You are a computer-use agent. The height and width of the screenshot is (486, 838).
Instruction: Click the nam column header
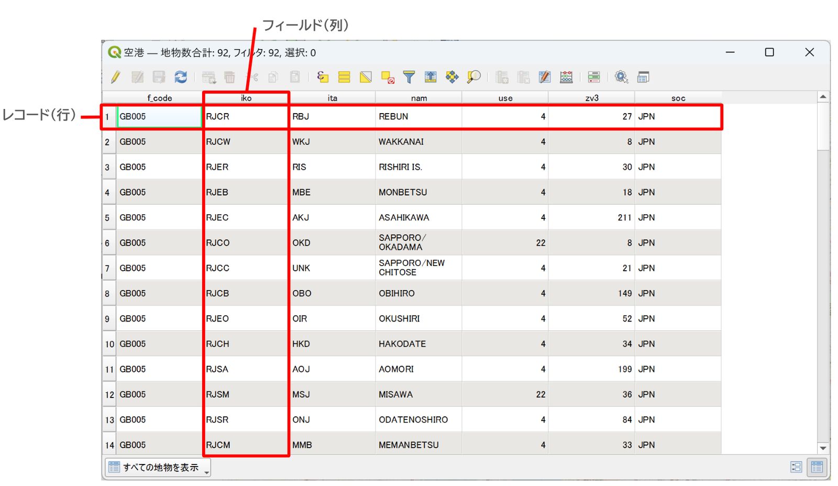418,98
